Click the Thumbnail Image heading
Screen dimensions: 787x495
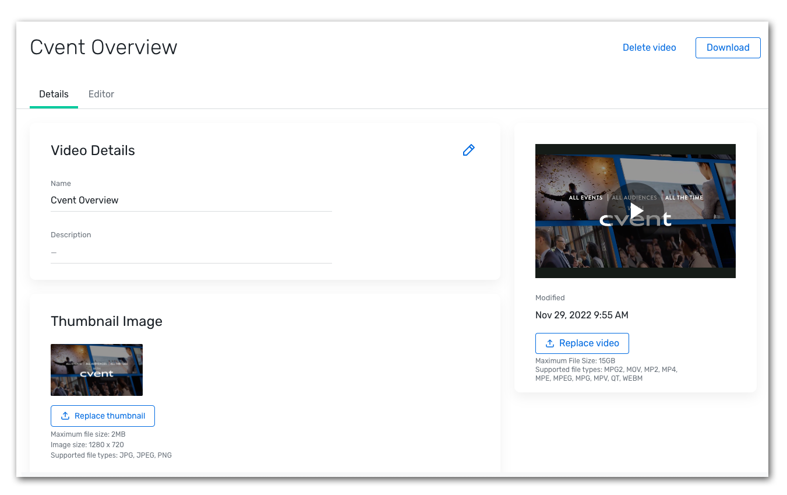107,321
